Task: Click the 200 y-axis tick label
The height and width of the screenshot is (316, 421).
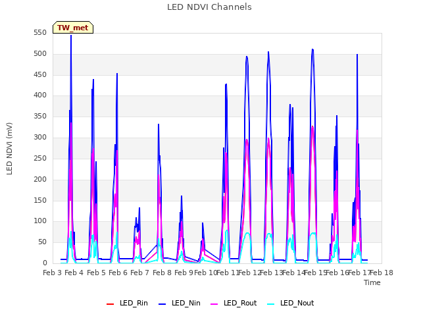Action: point(40,179)
